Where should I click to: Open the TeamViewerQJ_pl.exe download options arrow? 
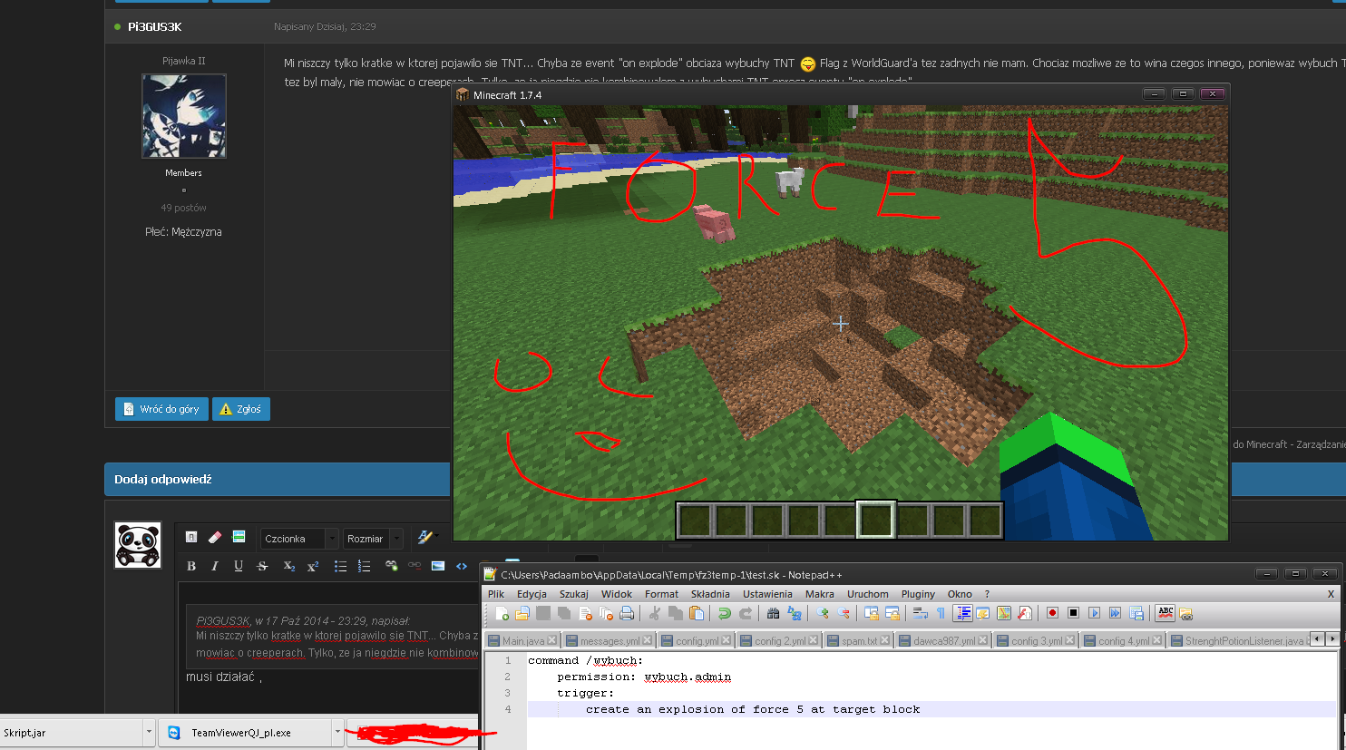coord(337,732)
